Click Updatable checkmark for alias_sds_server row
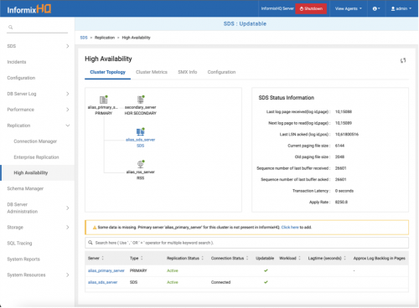 266,282
